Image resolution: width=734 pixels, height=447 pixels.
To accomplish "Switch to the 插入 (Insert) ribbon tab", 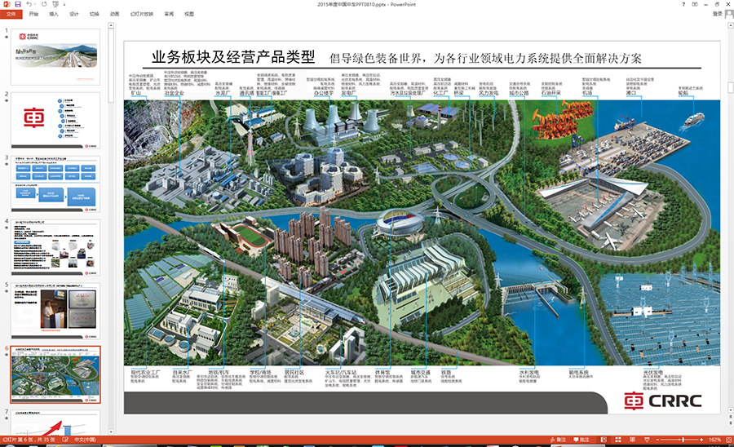I will click(54, 14).
